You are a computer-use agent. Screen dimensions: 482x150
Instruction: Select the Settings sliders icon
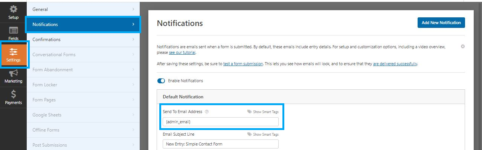[x=13, y=52]
